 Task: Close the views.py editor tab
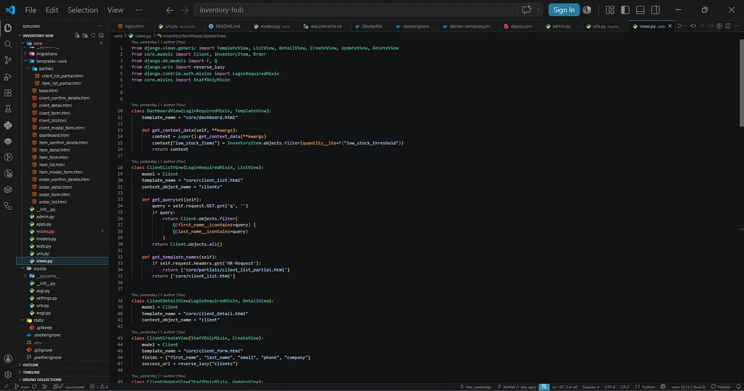[670, 27]
